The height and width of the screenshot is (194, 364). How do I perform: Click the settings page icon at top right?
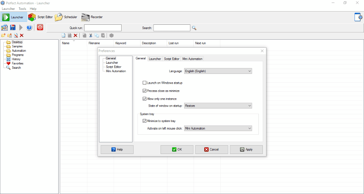(358, 17)
